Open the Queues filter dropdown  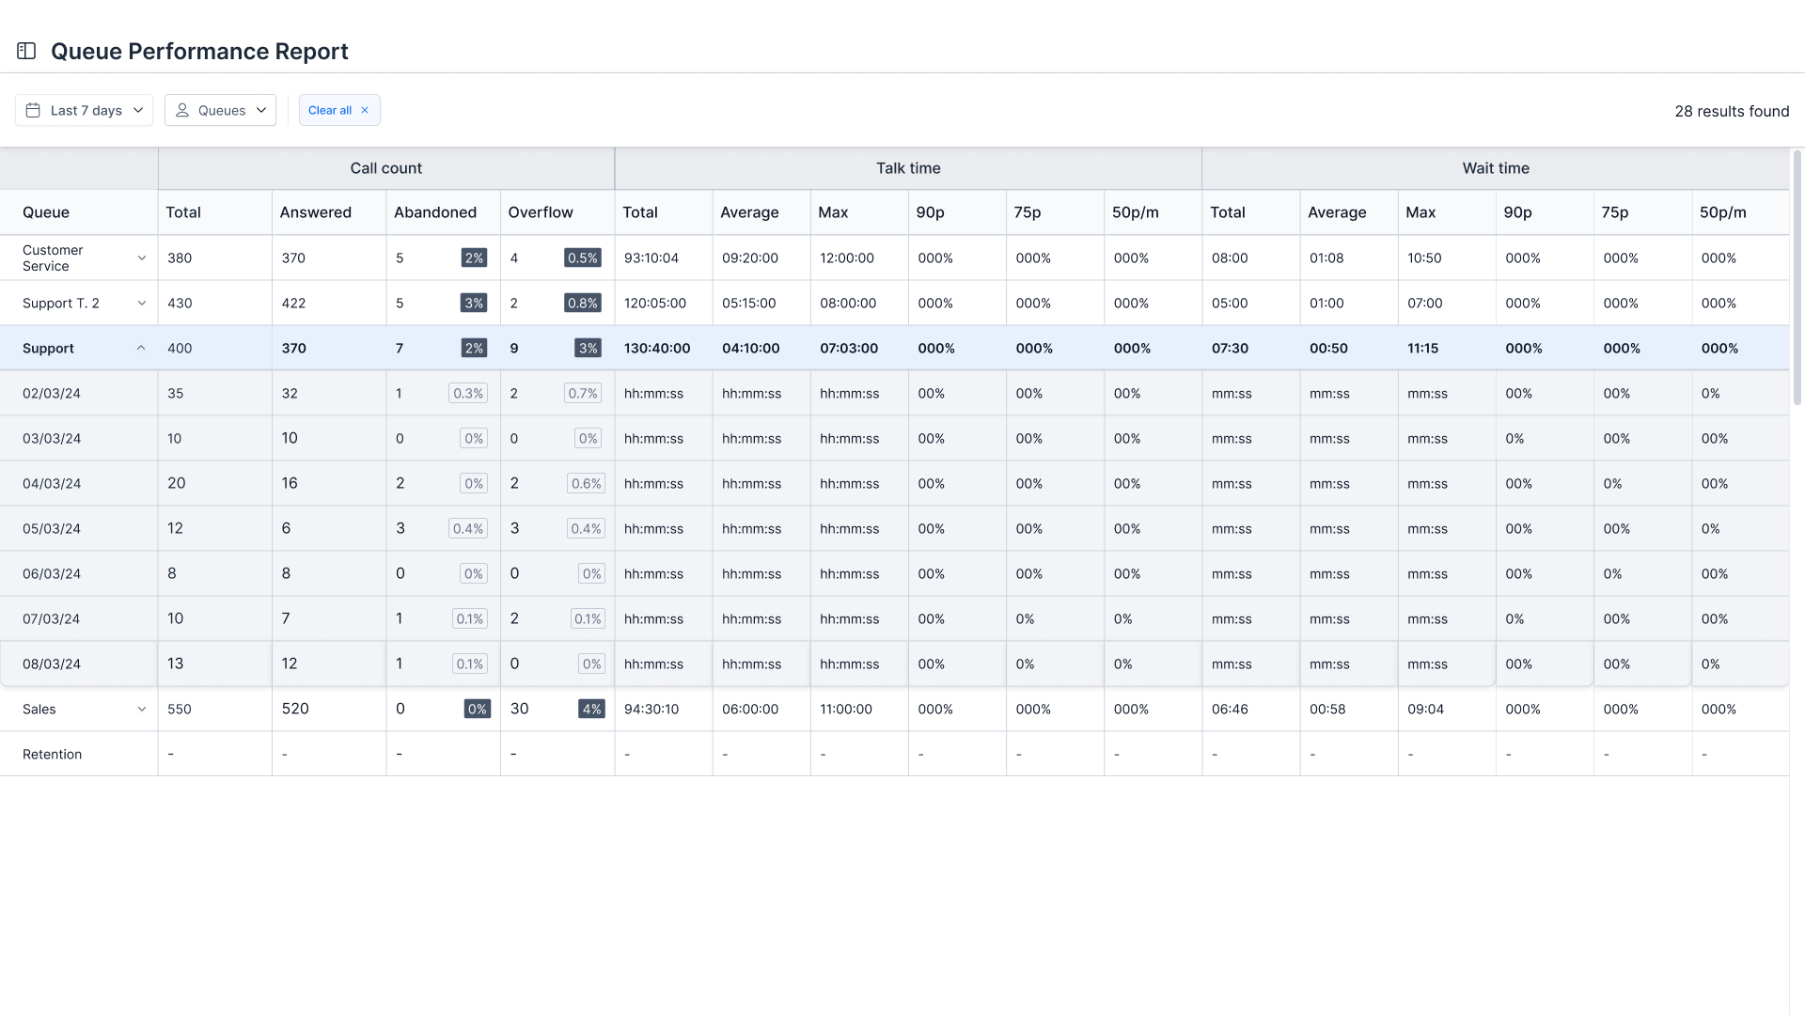click(x=220, y=110)
